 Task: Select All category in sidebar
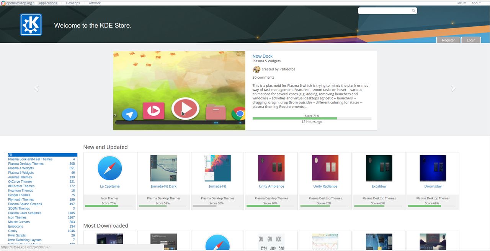[42, 155]
